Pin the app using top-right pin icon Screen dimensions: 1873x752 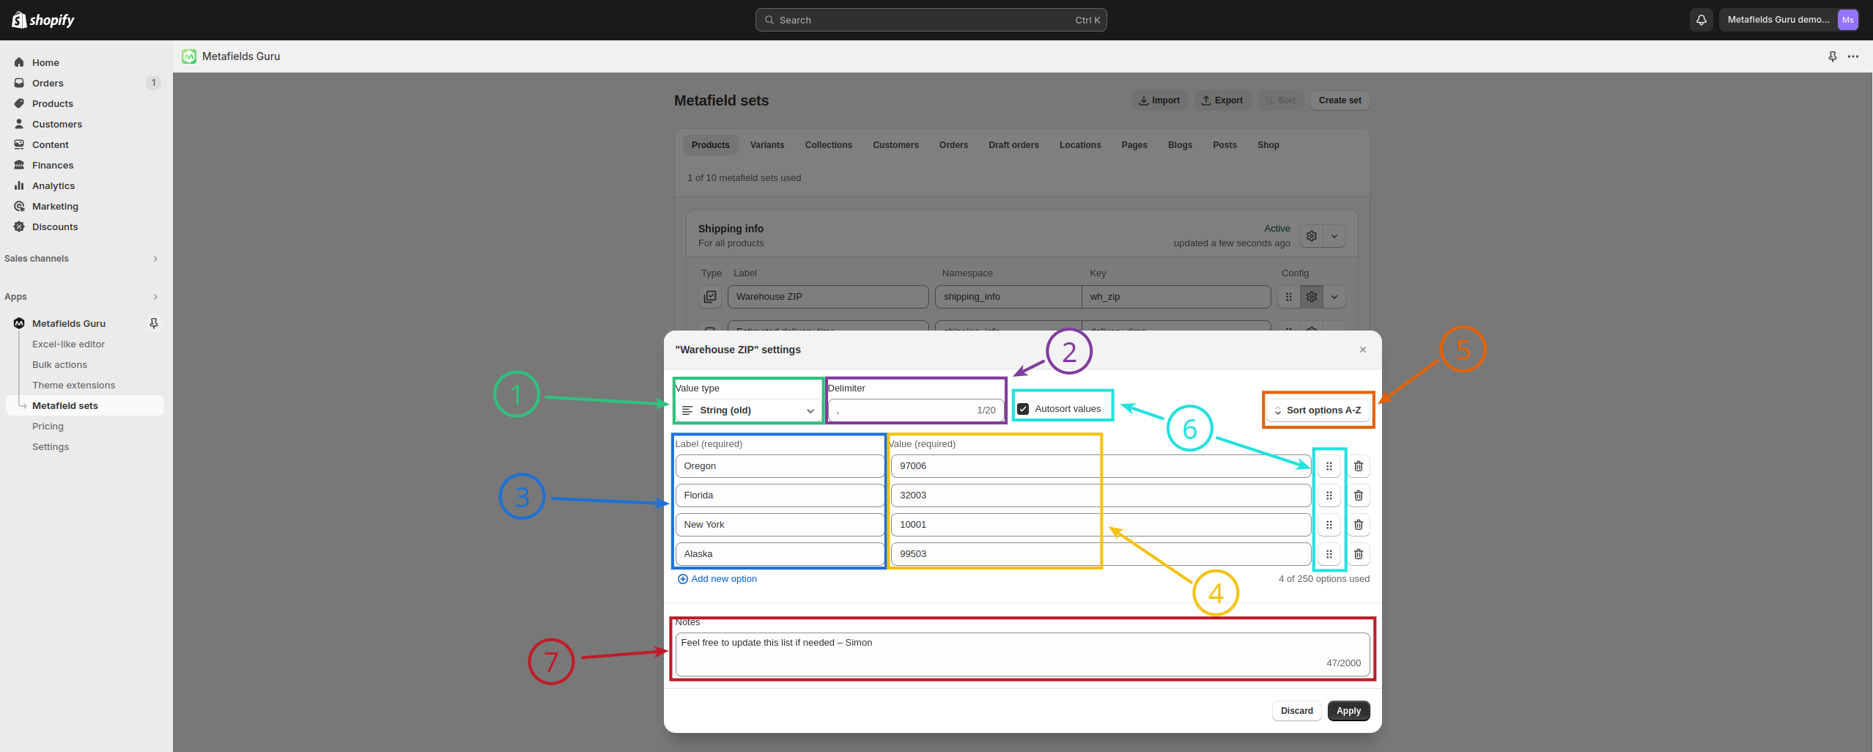tap(1832, 56)
